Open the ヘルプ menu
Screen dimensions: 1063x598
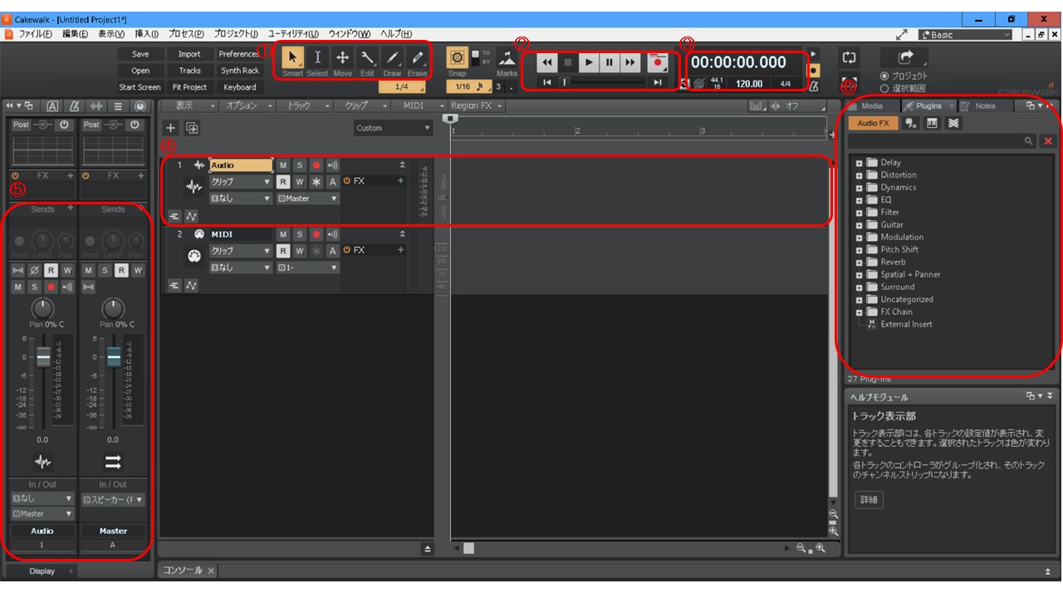coord(396,34)
